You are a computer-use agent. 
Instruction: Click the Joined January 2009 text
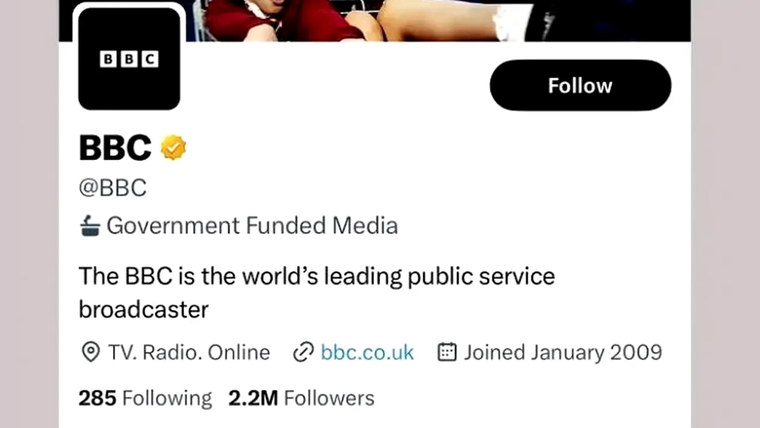(x=562, y=352)
